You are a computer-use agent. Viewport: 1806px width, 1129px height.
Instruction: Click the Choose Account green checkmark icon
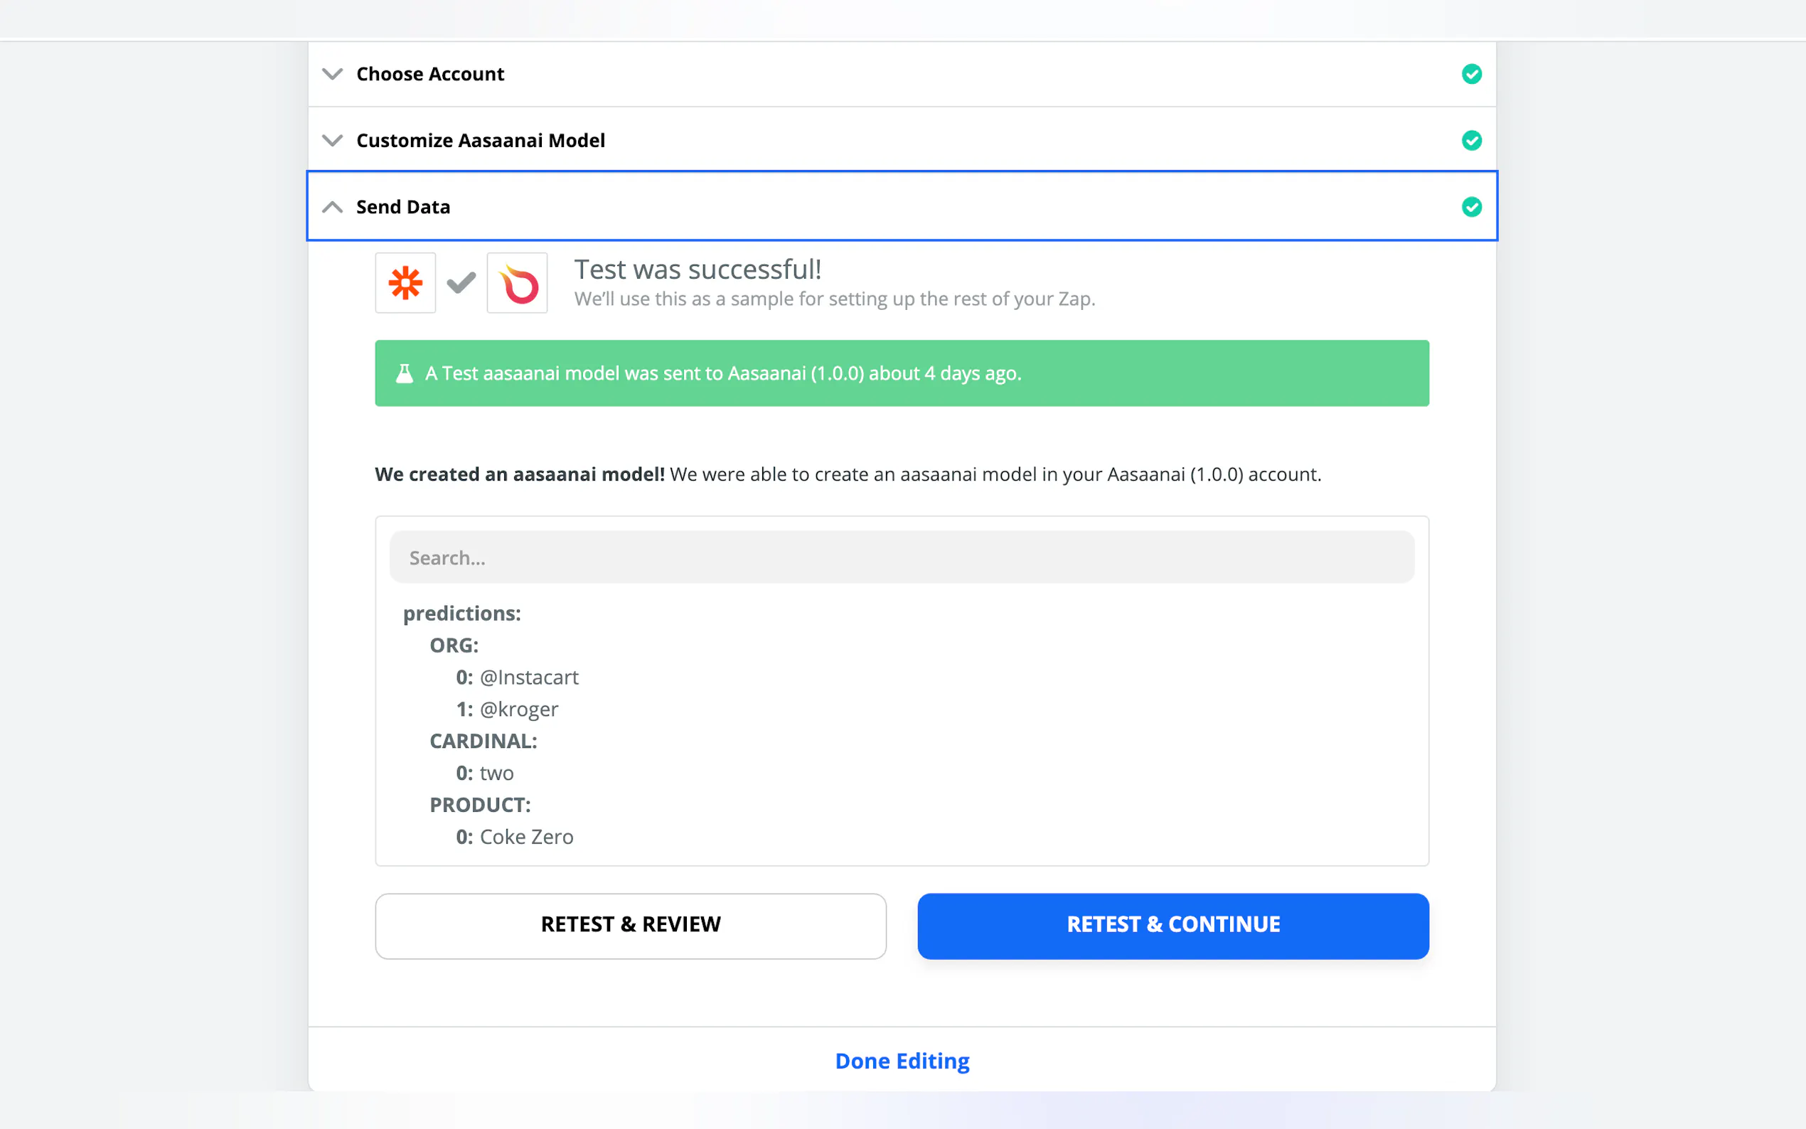pyautogui.click(x=1471, y=74)
